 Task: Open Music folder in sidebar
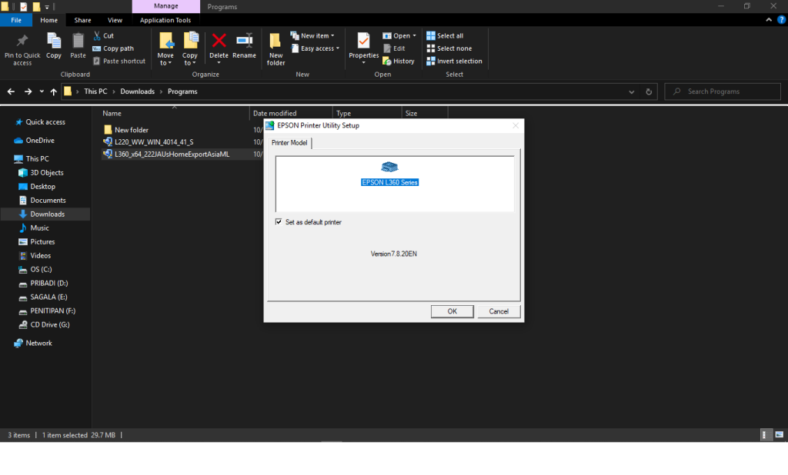pos(34,228)
